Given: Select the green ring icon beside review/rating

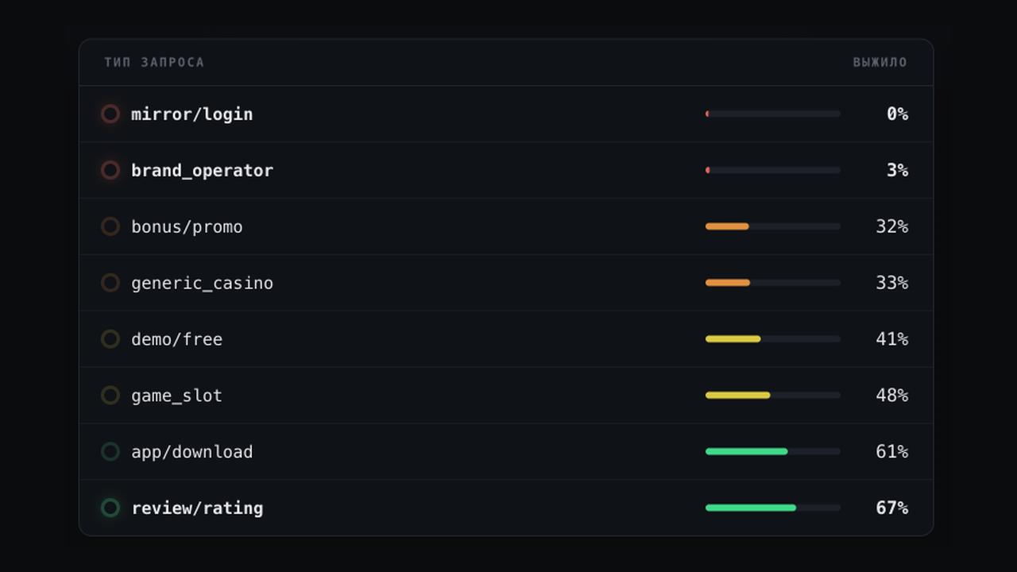Looking at the screenshot, I should click(x=110, y=508).
